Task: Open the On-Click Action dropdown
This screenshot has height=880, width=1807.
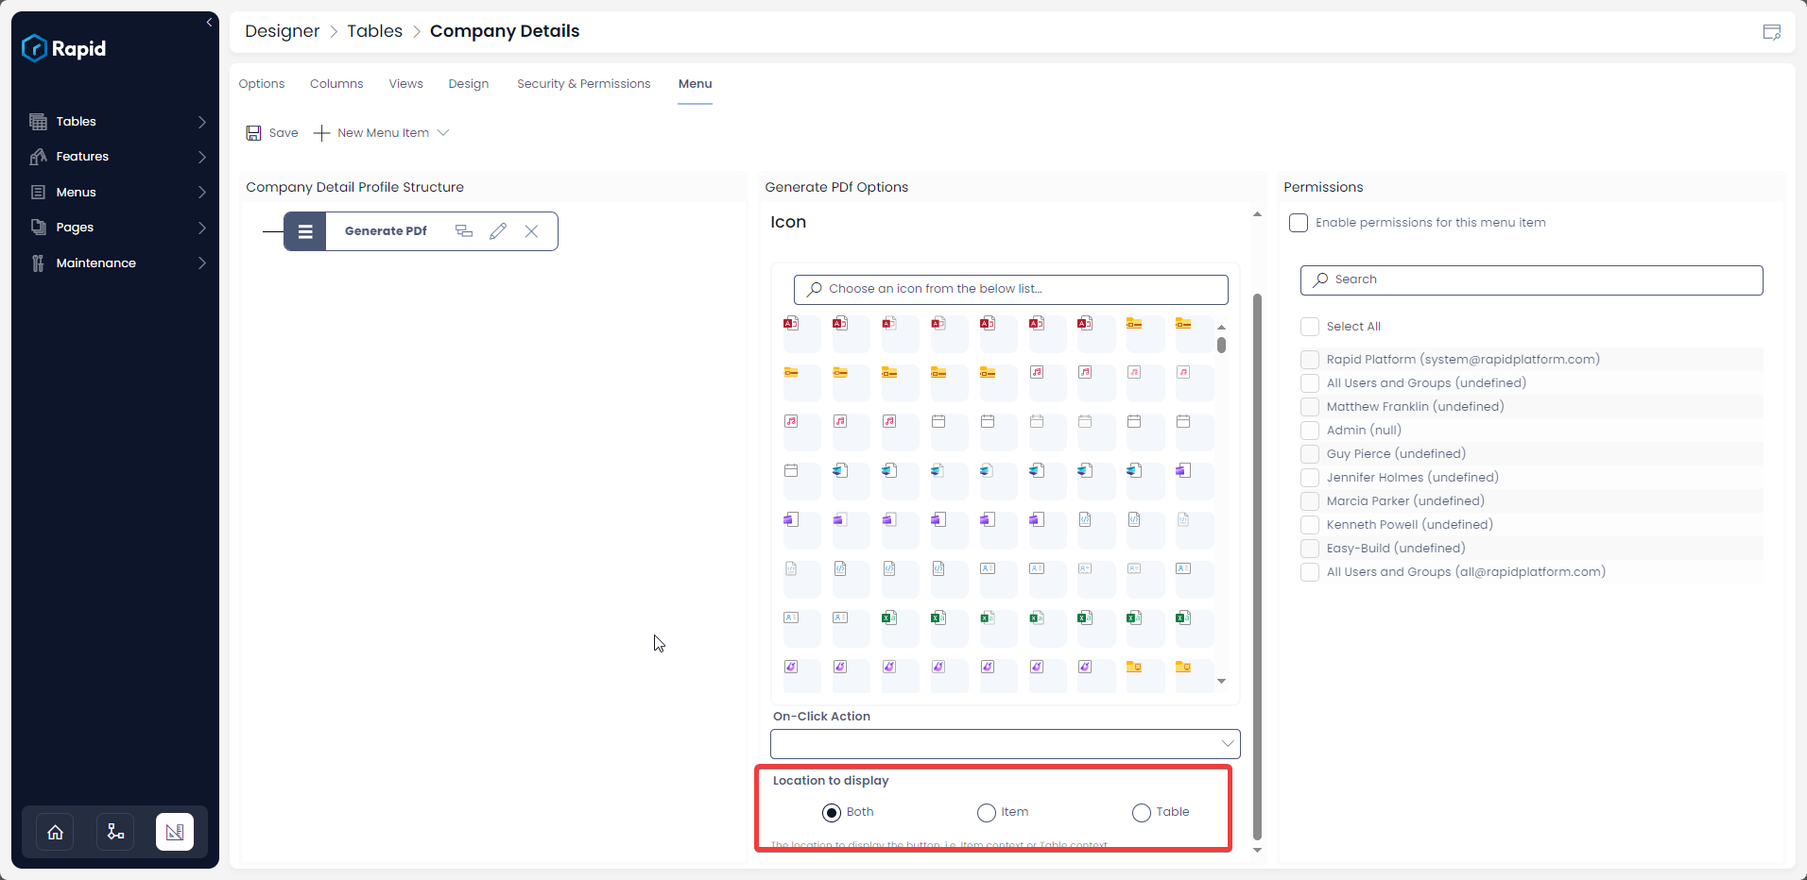Action: pos(1005,744)
